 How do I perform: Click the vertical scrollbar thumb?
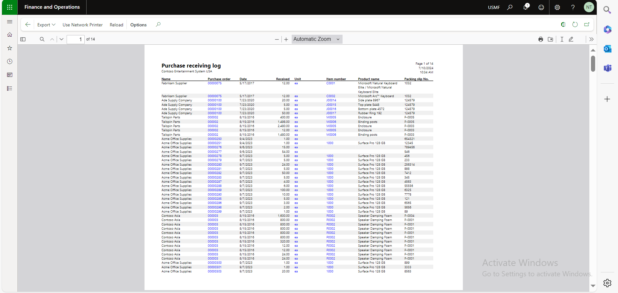point(593,64)
